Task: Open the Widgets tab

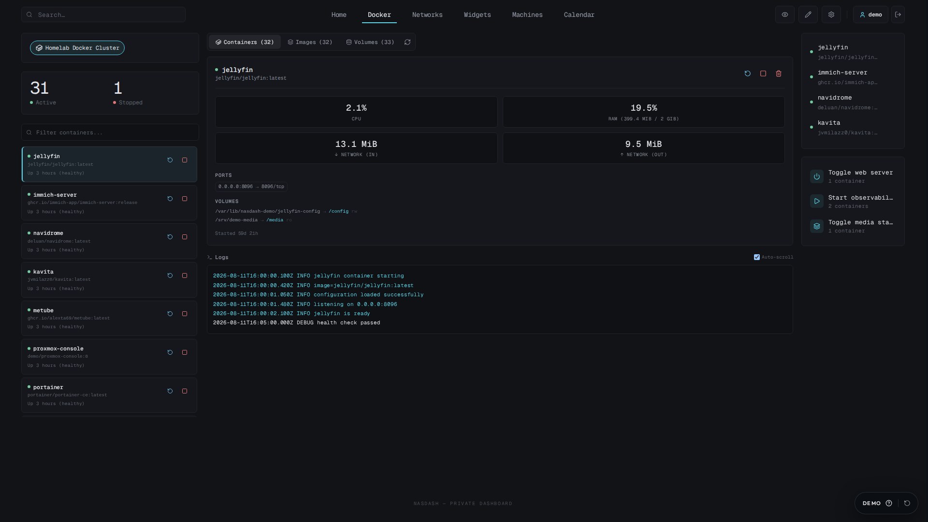Action: (x=478, y=14)
